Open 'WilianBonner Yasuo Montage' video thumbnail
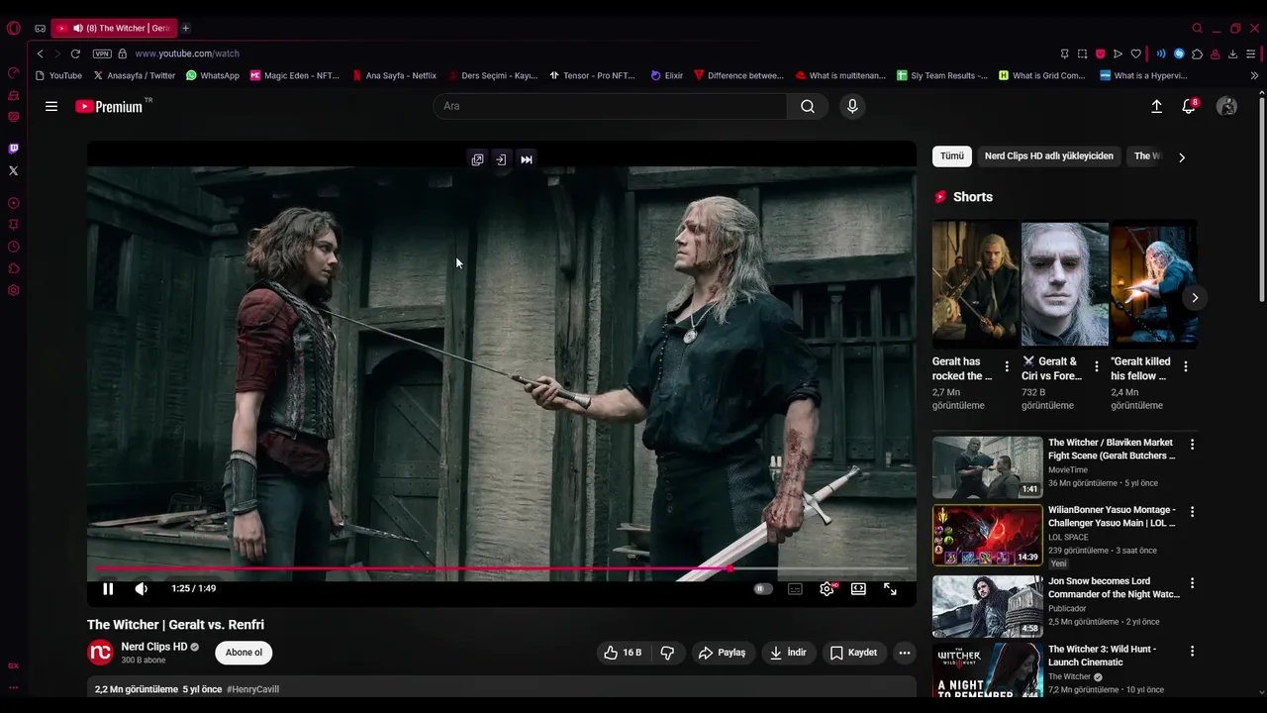Screen dimensions: 1267x713 tap(987, 535)
